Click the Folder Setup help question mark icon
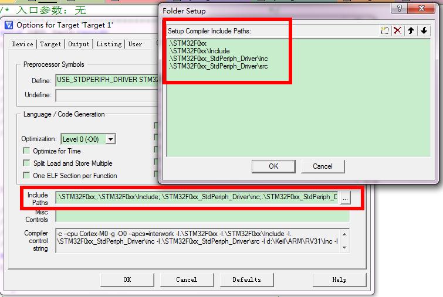The image size is (443, 297). [399, 8]
